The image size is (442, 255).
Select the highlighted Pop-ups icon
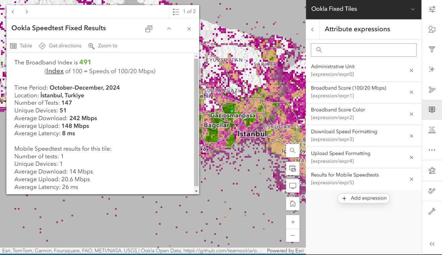(432, 110)
